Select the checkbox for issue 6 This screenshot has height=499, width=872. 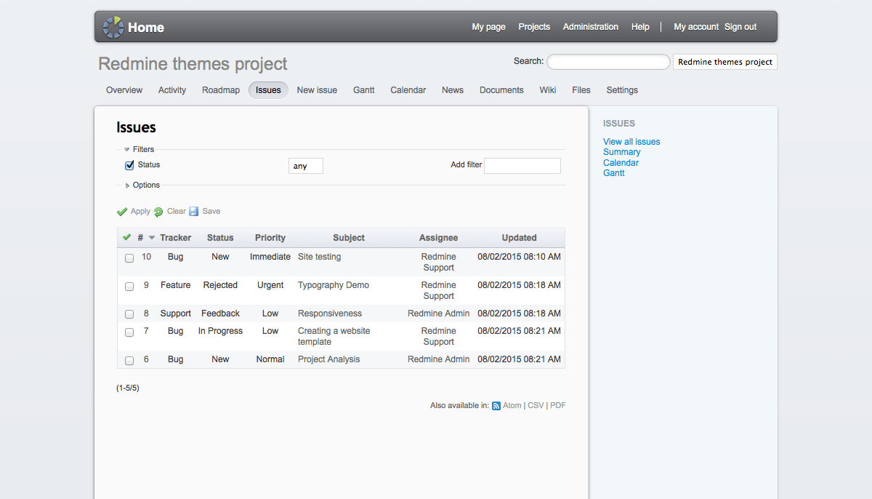[129, 361]
